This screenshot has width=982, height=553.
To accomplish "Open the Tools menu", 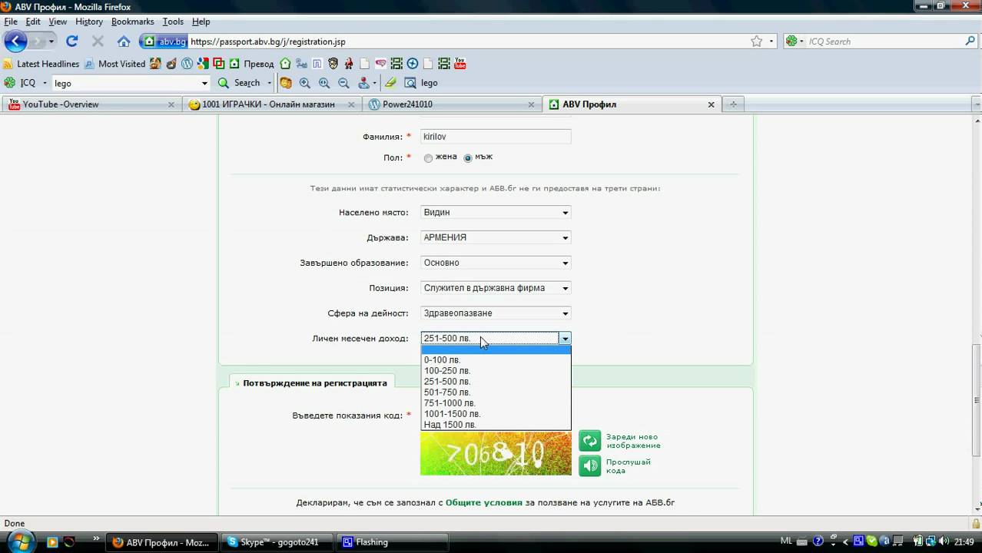I will tap(173, 22).
